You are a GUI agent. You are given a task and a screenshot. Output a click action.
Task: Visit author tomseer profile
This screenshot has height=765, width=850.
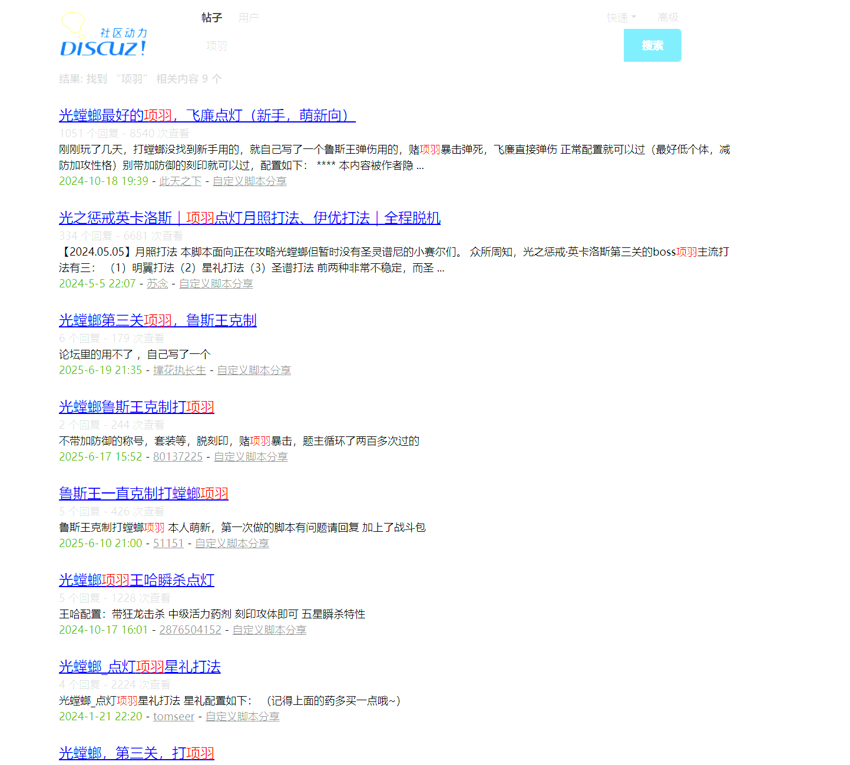(174, 717)
